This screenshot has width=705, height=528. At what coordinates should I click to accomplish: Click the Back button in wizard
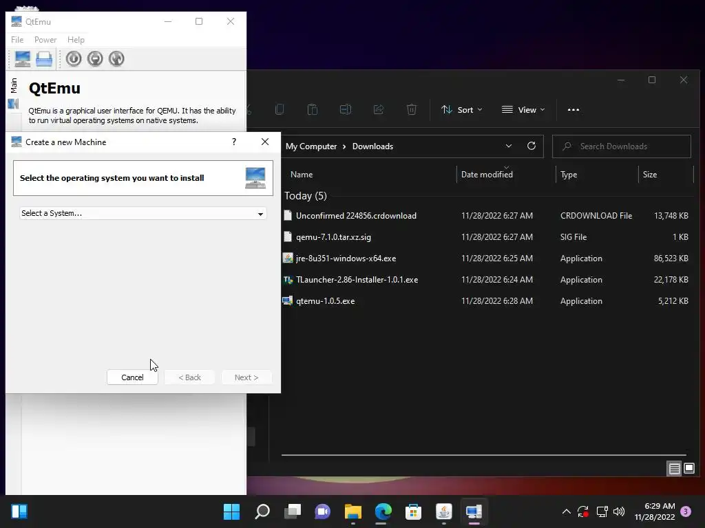coord(189,377)
